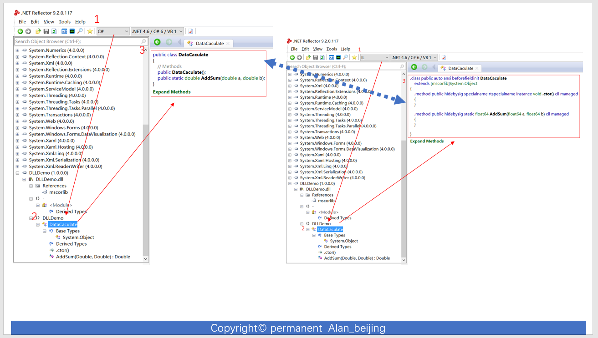Image resolution: width=598 pixels, height=338 pixels.
Task: Expand System.Numerics node in left tree
Action: click(17, 50)
